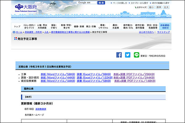Viewport: 185px width, 123px height.
Task: Set text size to 拡大
Action: point(166,7)
